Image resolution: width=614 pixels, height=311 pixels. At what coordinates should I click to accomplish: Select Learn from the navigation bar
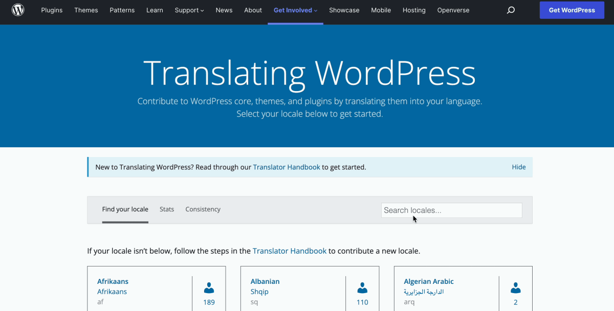(155, 10)
